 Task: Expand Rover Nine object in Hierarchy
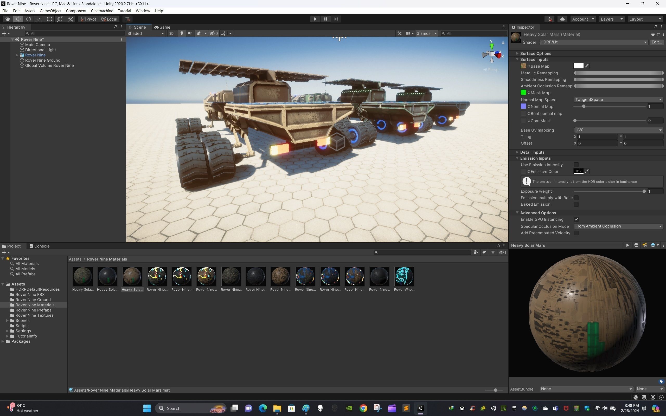point(17,55)
